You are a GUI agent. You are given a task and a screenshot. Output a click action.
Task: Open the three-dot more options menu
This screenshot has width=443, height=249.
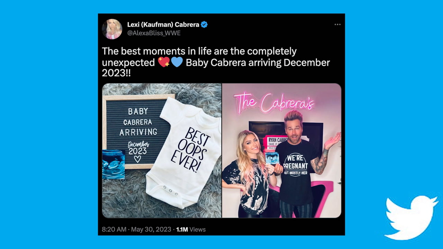pyautogui.click(x=337, y=25)
